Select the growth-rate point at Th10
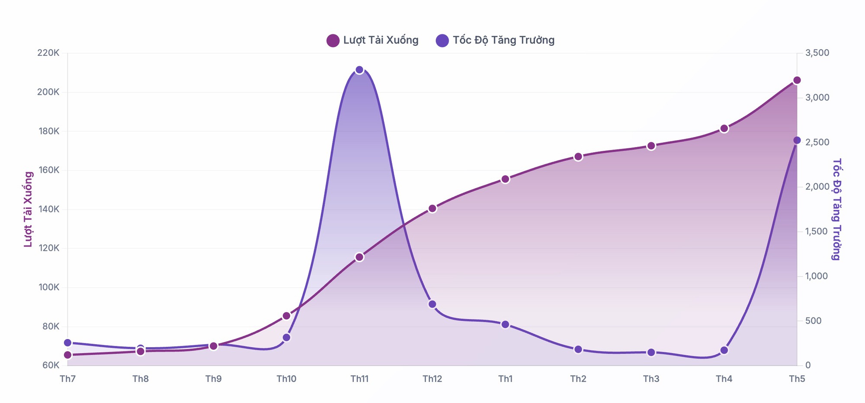The height and width of the screenshot is (403, 865). [286, 337]
